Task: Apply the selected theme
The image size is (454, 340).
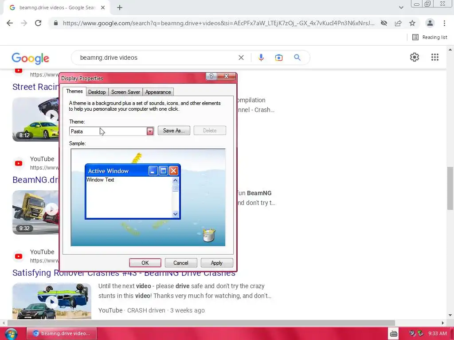Action: click(x=216, y=263)
